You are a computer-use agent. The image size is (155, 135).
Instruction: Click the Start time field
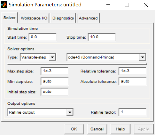coord(43,37)
